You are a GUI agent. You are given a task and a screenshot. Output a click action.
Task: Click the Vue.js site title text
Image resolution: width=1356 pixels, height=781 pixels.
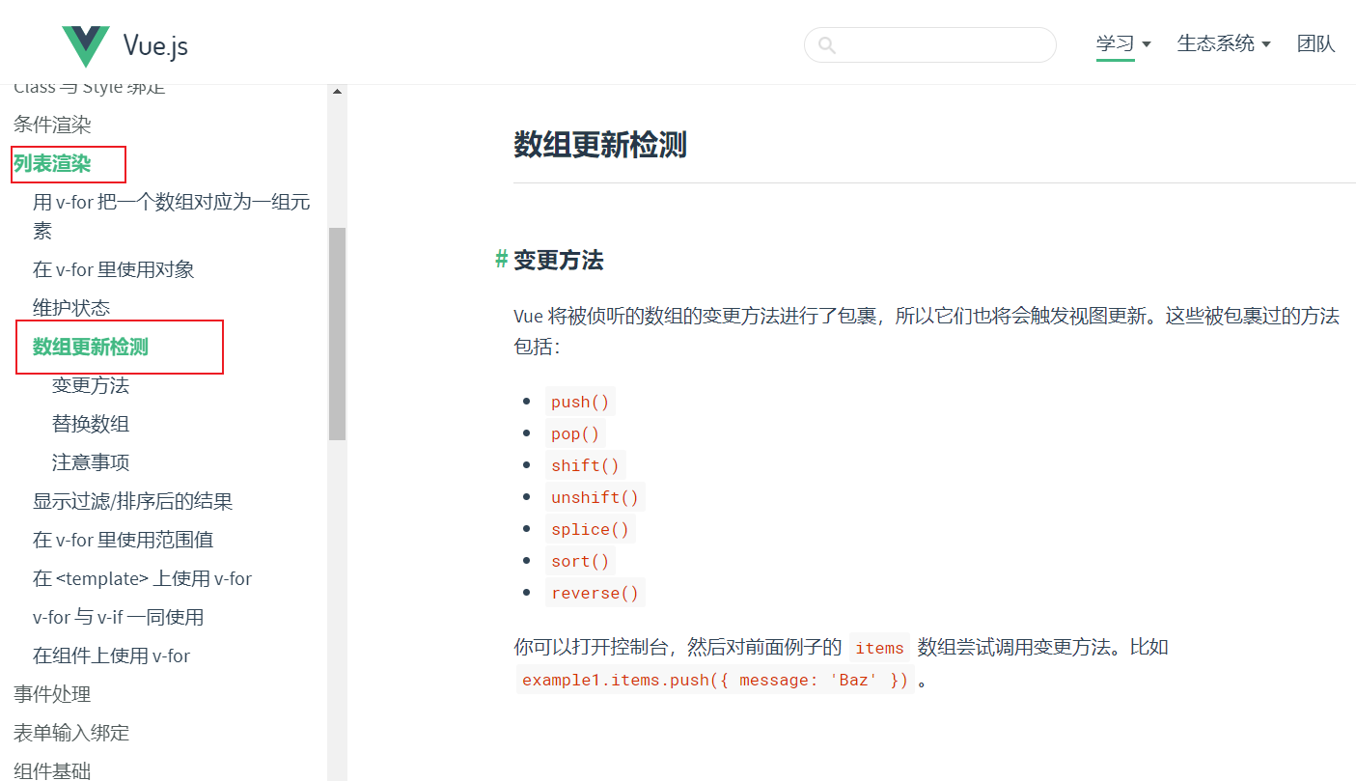[x=155, y=45]
